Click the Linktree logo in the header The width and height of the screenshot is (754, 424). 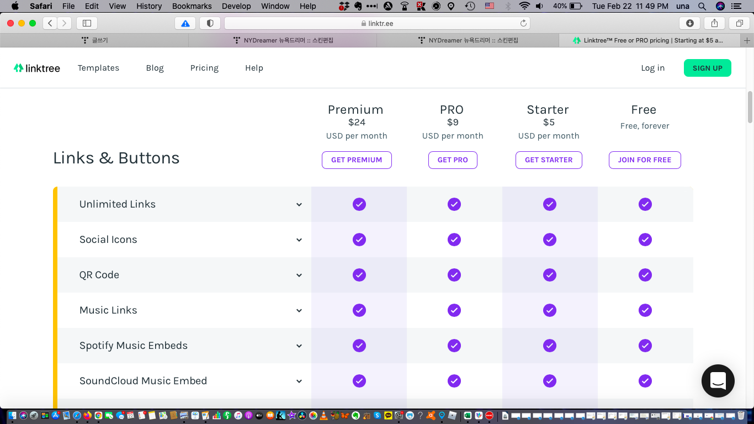pos(37,68)
